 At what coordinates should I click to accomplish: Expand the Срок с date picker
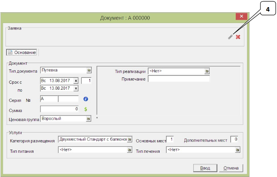76,81
